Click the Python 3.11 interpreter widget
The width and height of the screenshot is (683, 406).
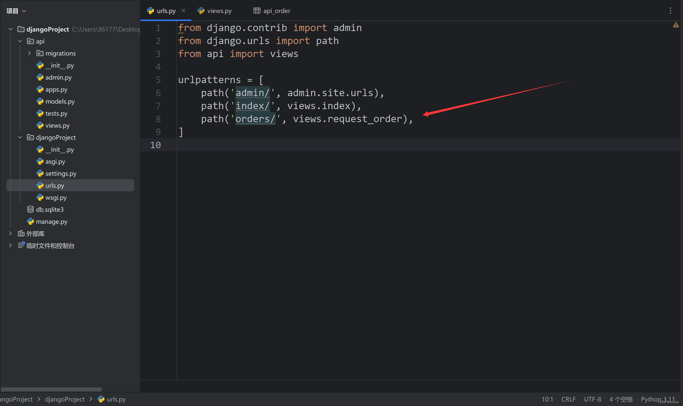[657, 399]
